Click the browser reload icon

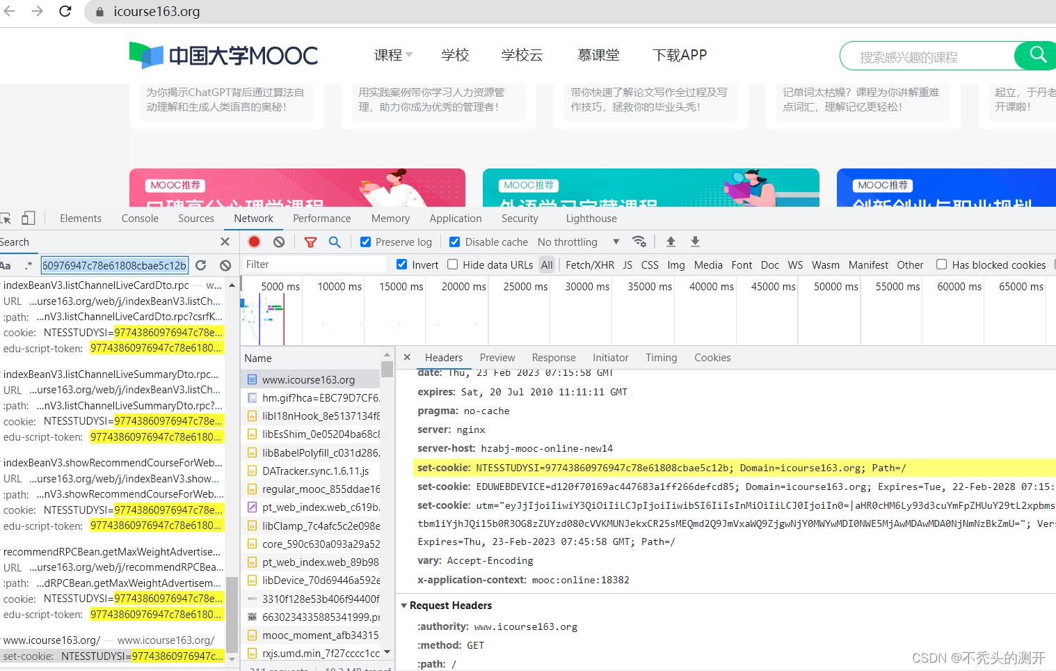point(65,11)
